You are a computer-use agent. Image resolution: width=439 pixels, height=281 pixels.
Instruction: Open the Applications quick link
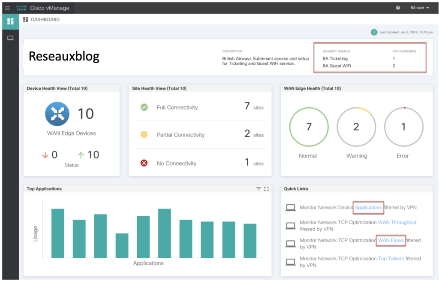coord(368,208)
